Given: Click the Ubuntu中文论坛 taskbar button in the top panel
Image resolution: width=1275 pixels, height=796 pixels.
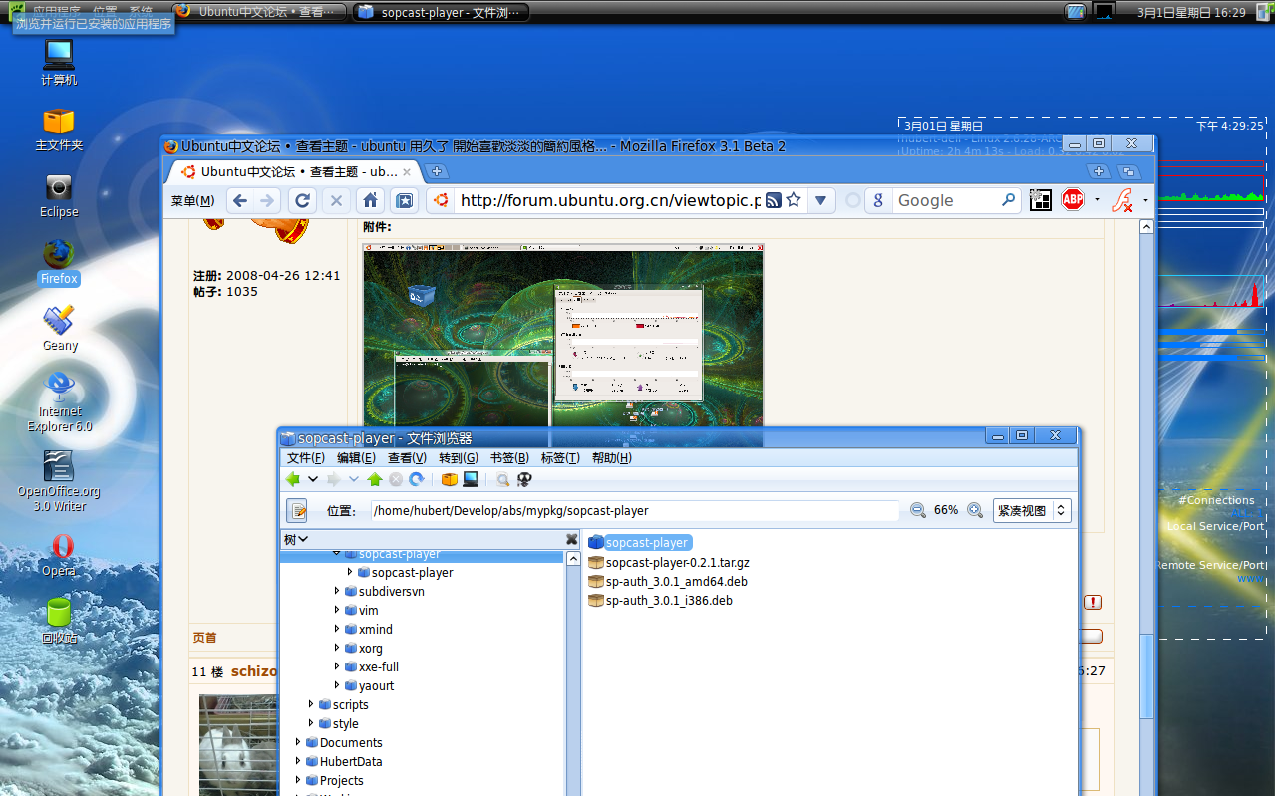Looking at the screenshot, I should click(259, 12).
